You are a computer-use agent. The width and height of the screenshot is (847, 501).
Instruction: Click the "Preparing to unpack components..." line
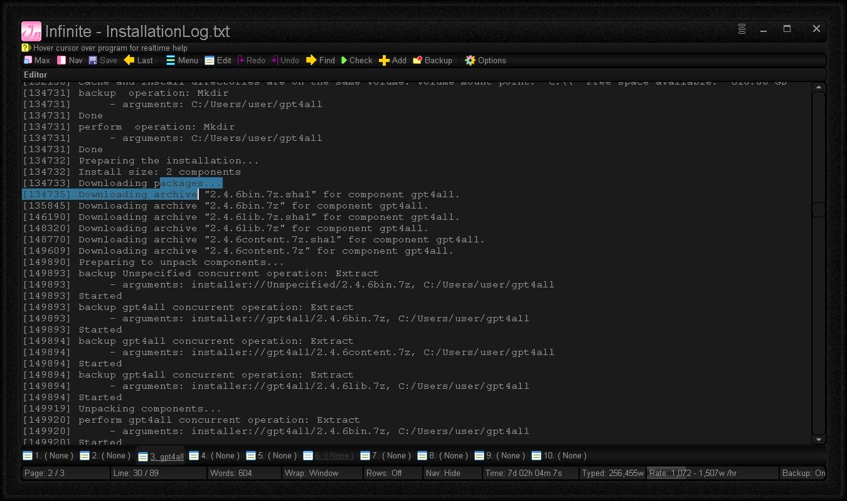click(x=154, y=262)
